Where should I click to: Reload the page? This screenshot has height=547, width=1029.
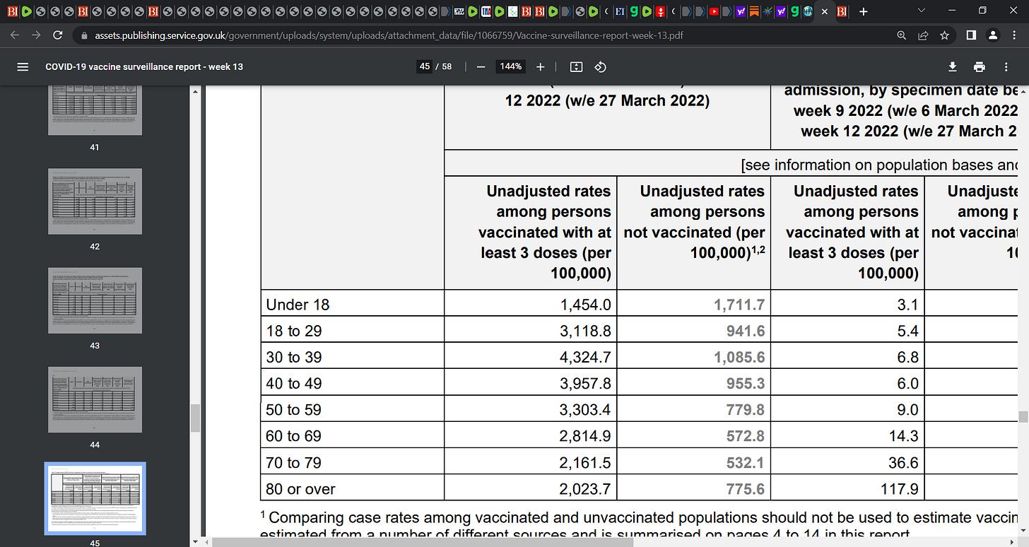point(58,35)
